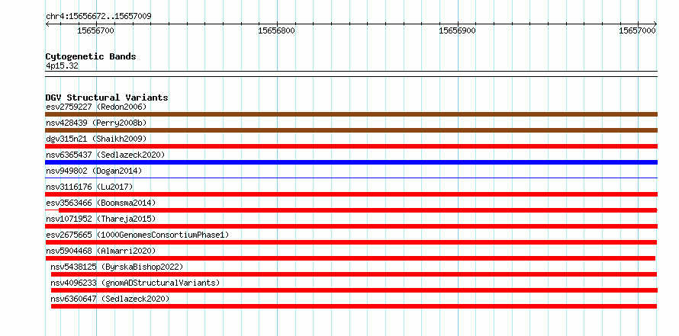Click ruler position 15656900
This screenshot has width=679, height=336.
457,30
